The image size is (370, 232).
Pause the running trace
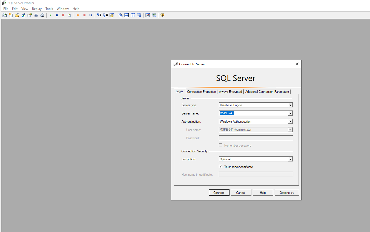click(x=57, y=15)
